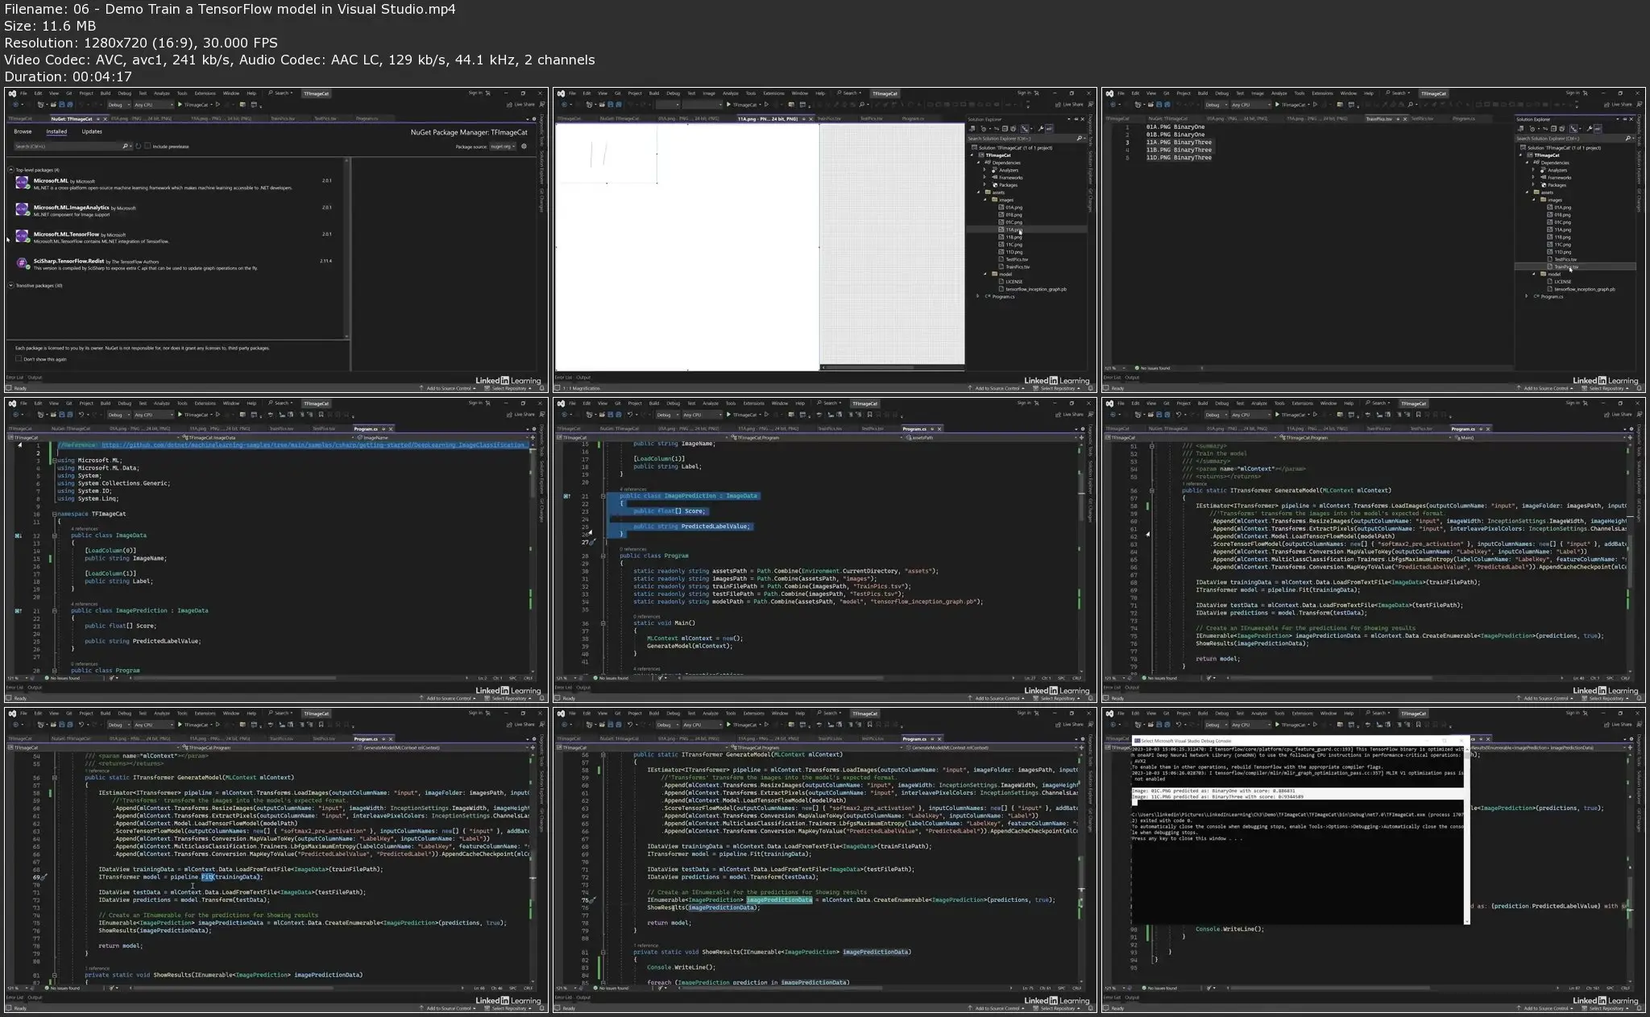This screenshot has width=1650, height=1017.
Task: Click the Visual Studio logo in NuGet frame
Action: pyautogui.click(x=12, y=93)
